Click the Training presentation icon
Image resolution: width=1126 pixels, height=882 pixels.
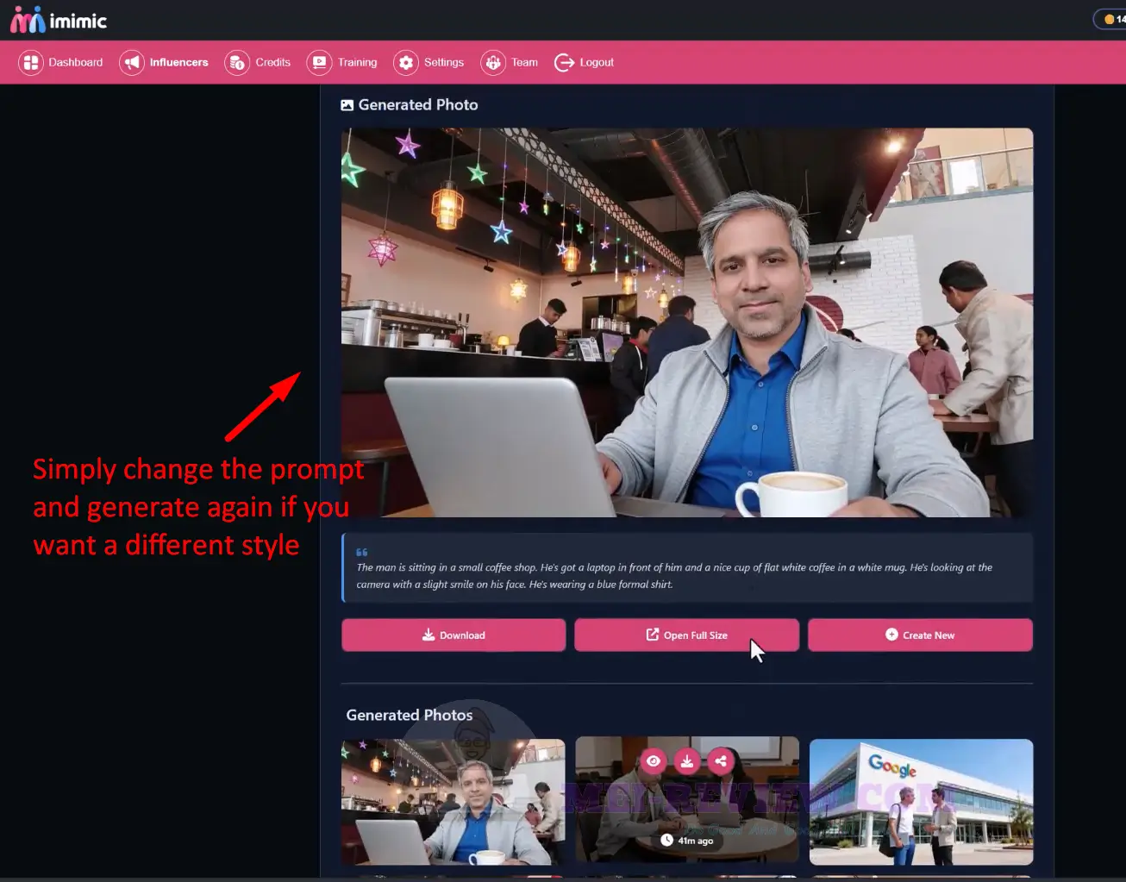pos(319,62)
